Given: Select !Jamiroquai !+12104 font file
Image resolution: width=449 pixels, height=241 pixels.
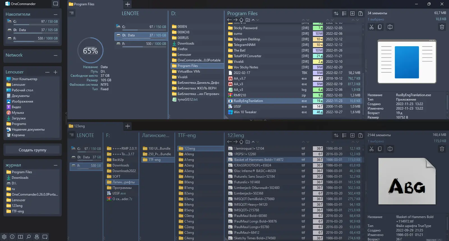Looking at the screenshot, I should [294, 149].
